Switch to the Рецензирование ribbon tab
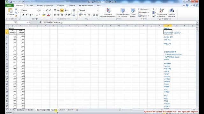This screenshot has width=204, height=114. tap(86, 5)
